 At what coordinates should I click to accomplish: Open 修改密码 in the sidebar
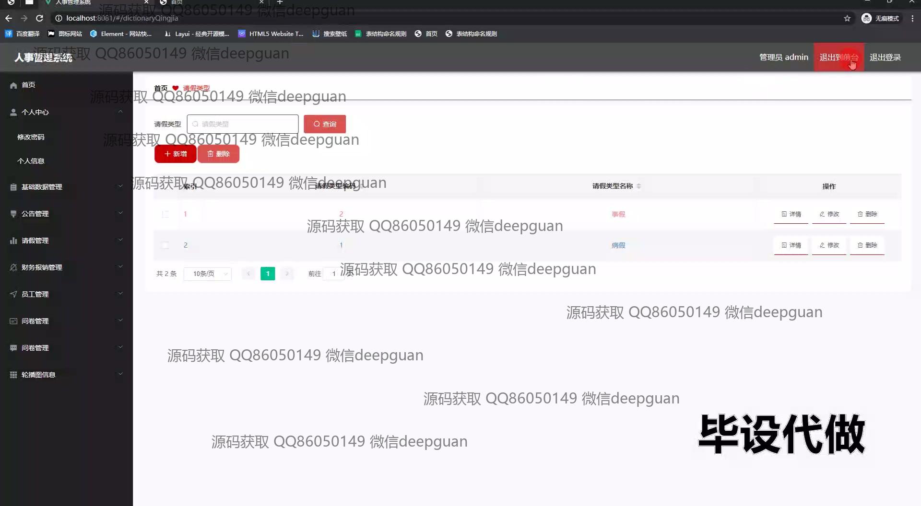[31, 137]
